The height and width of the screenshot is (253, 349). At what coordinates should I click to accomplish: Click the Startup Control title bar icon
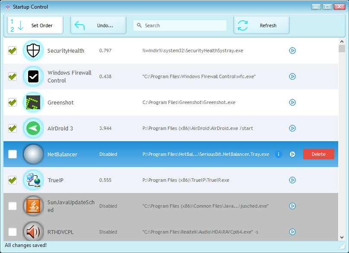pos(8,6)
